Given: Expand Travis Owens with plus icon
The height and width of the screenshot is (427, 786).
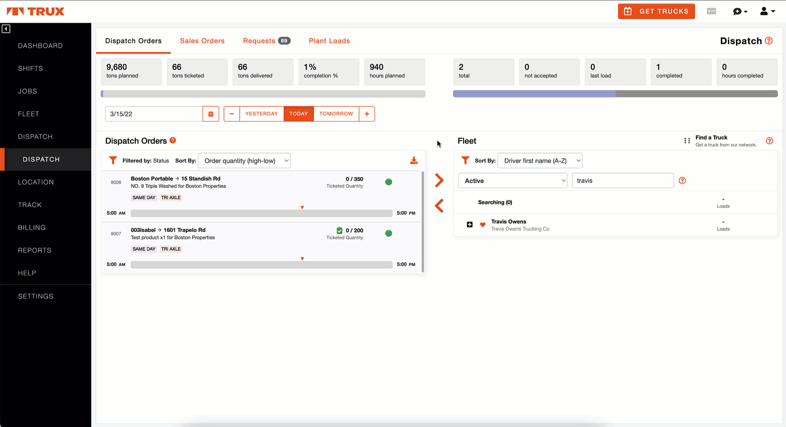Looking at the screenshot, I should [470, 224].
